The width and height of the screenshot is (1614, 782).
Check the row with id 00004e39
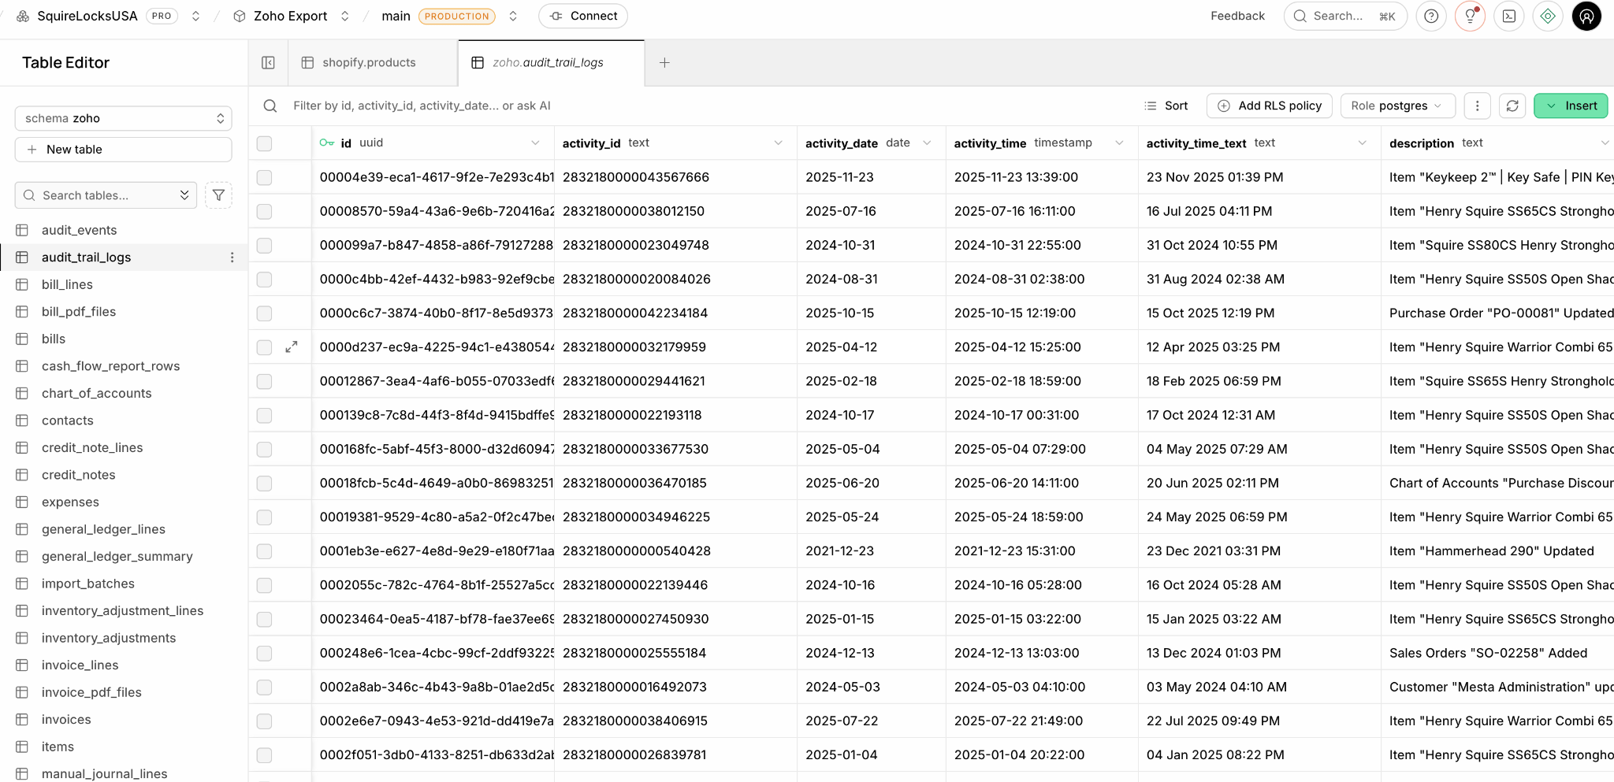pyautogui.click(x=264, y=177)
